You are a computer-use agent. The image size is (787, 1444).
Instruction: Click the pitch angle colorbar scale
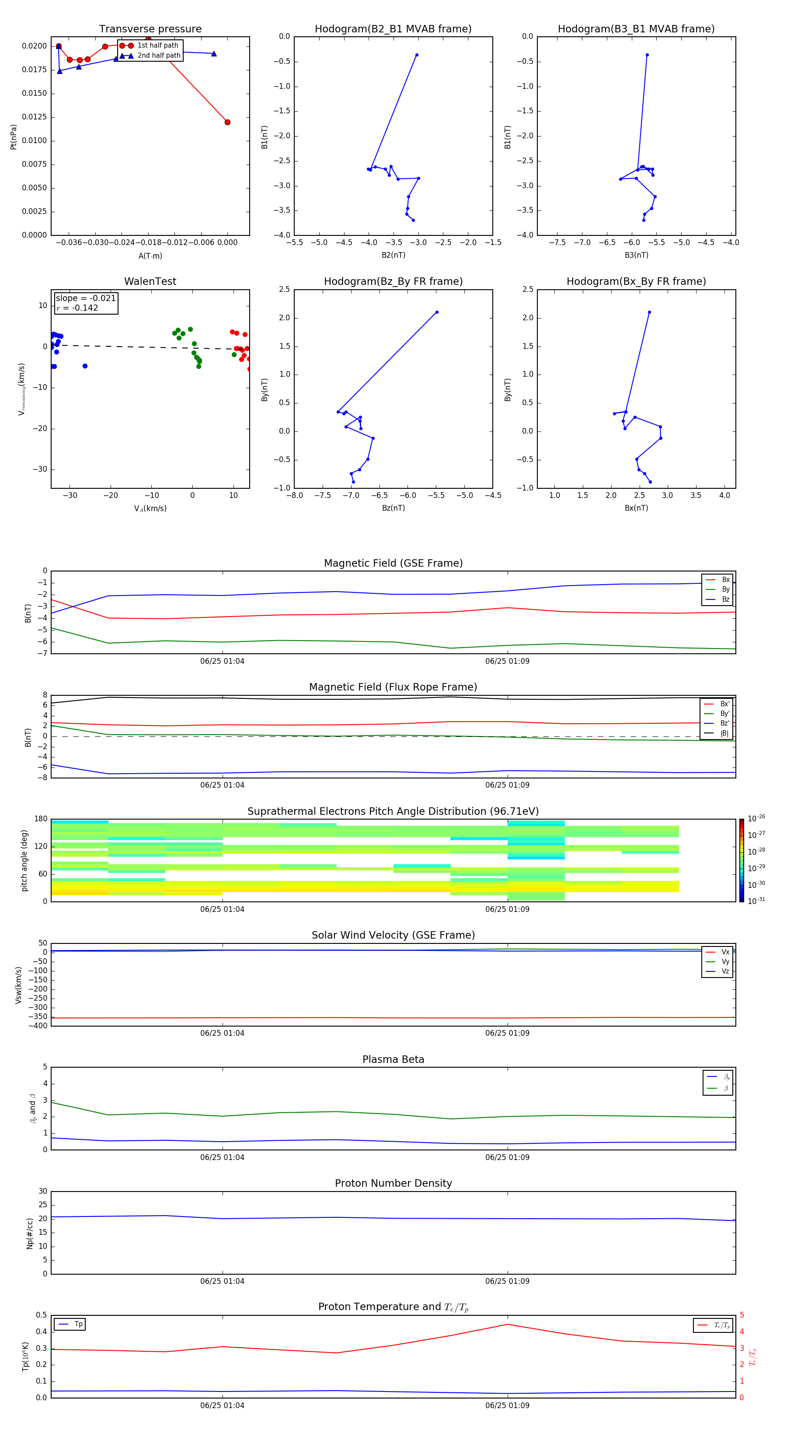tap(742, 860)
